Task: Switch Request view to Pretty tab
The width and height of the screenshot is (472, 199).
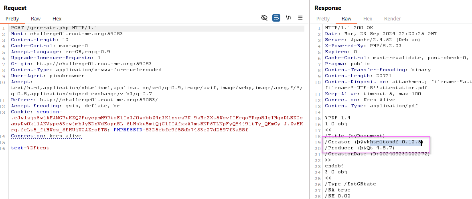Action: pyautogui.click(x=12, y=19)
